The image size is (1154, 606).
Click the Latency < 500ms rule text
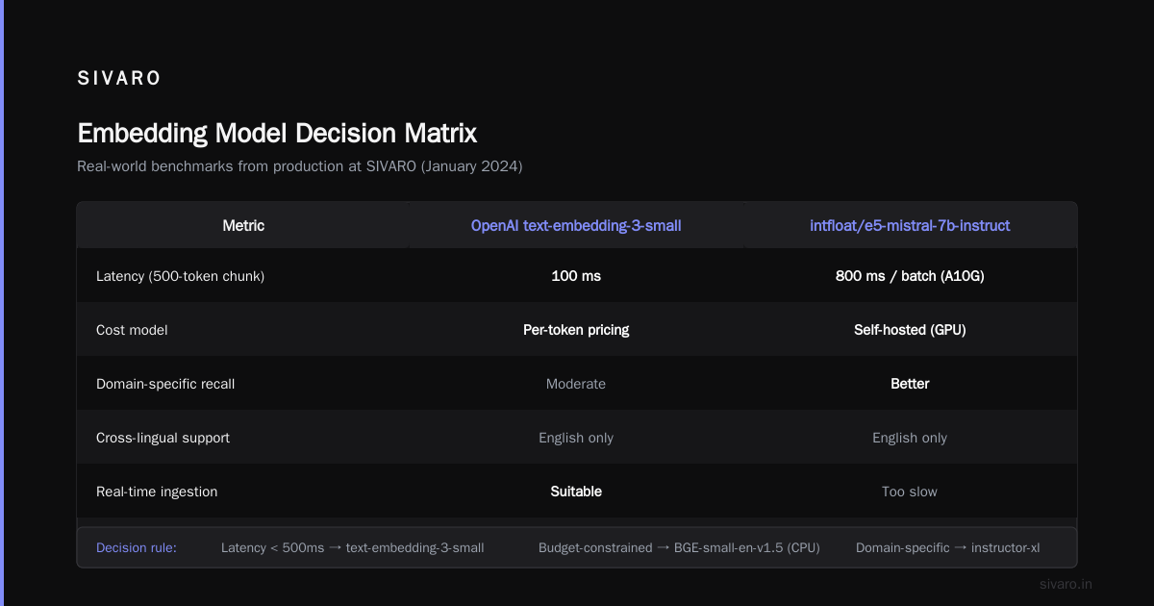click(352, 547)
